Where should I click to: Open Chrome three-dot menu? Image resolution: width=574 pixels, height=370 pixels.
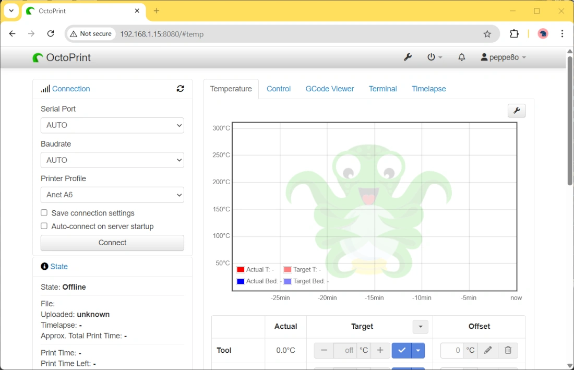562,34
